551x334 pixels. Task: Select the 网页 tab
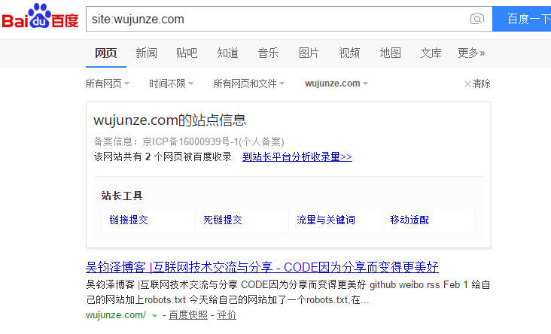pyautogui.click(x=106, y=53)
